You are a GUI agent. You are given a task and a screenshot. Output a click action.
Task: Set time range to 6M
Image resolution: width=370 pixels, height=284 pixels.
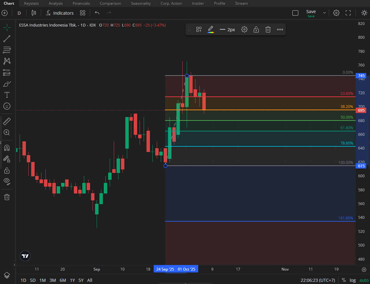point(63,280)
